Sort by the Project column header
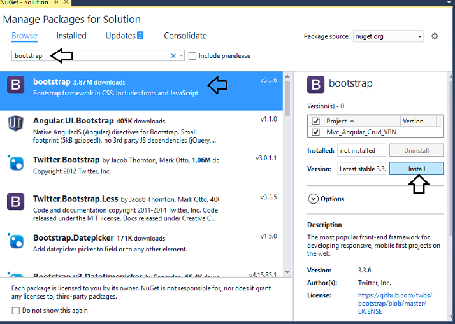This screenshot has width=455, height=324. (361, 121)
